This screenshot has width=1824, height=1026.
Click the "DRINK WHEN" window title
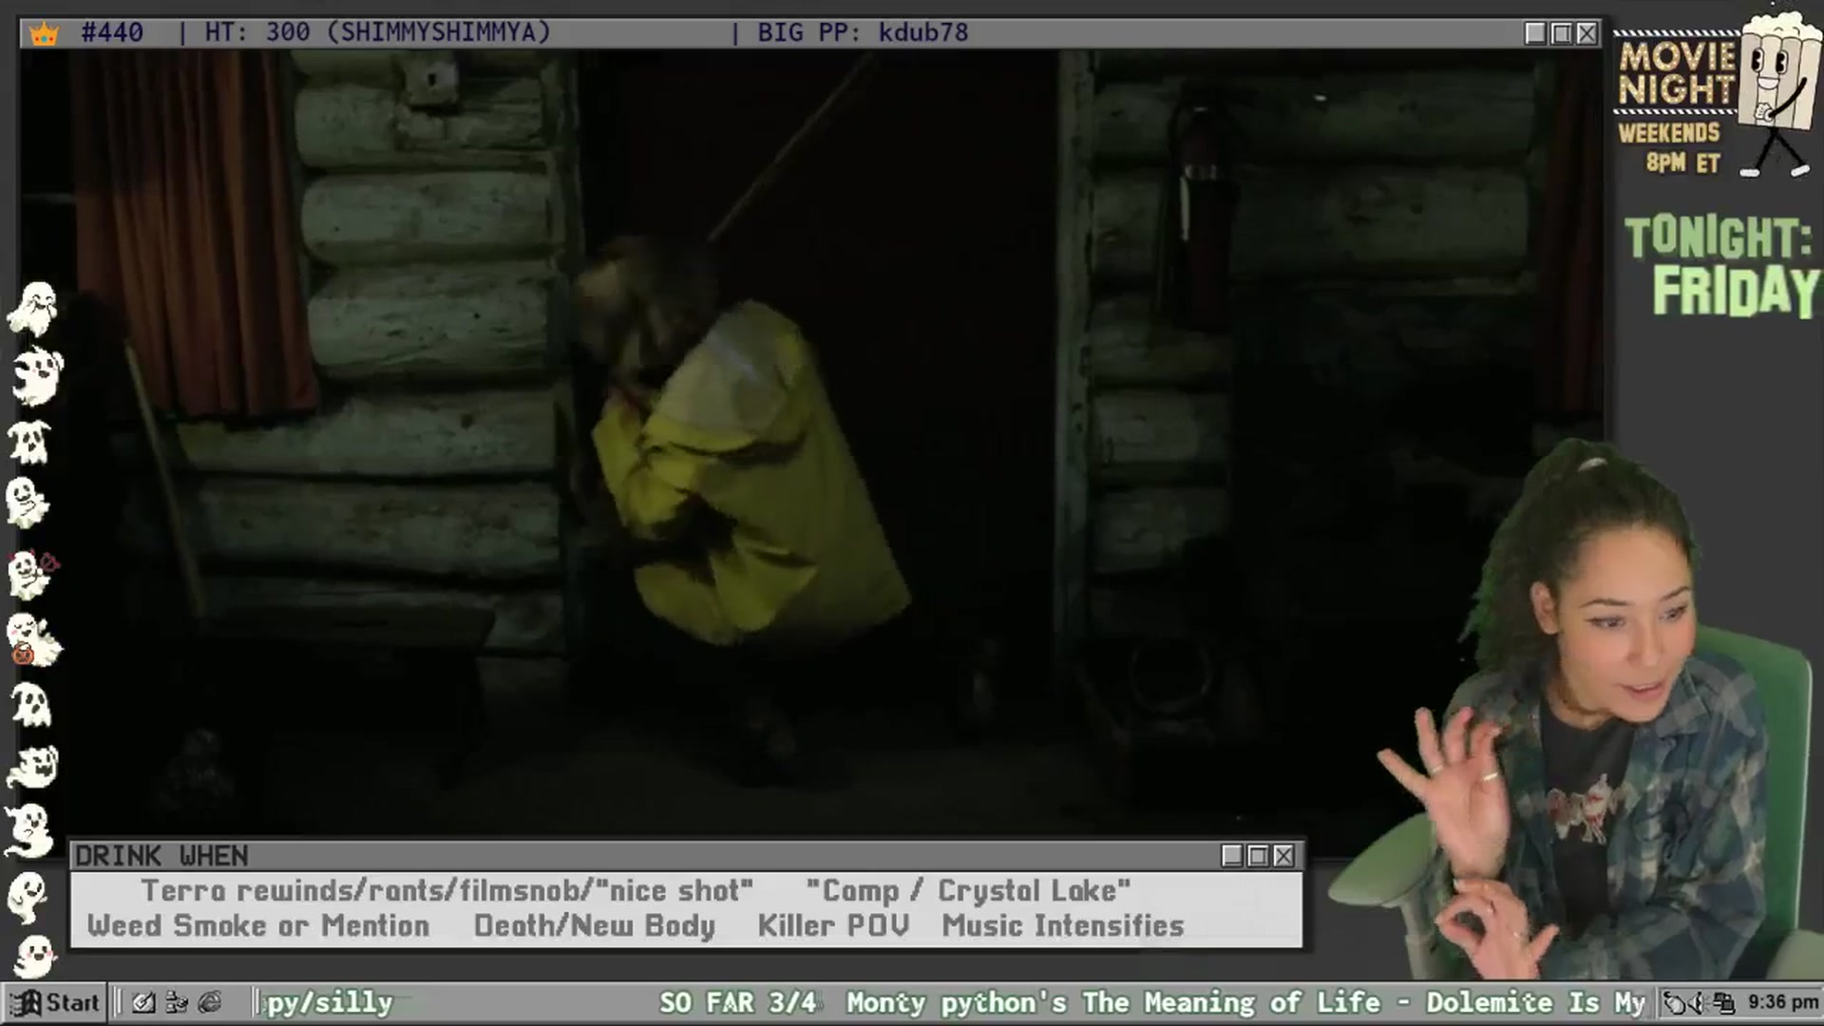point(161,856)
